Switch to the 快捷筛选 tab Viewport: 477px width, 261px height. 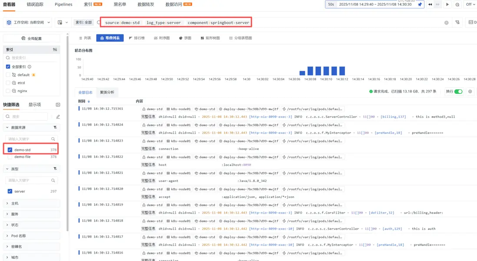pos(11,105)
